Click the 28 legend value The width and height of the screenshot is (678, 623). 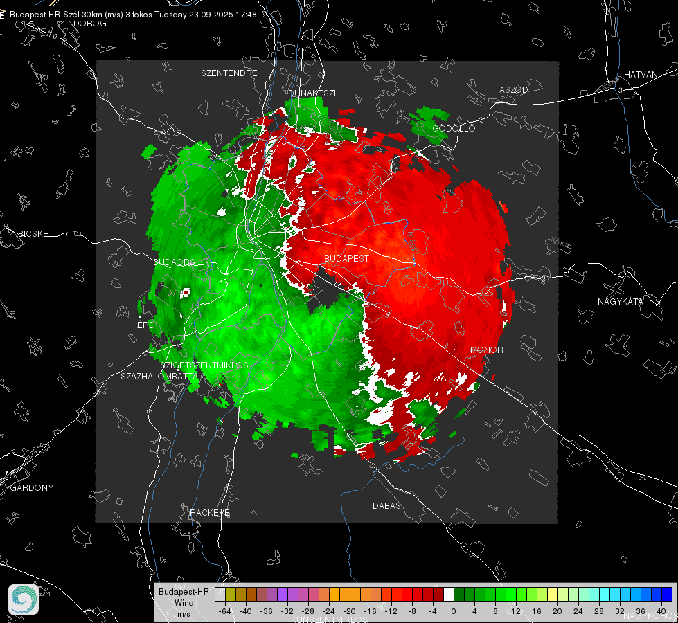click(x=598, y=611)
